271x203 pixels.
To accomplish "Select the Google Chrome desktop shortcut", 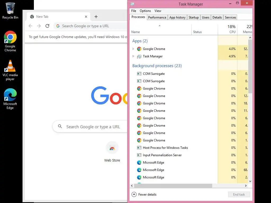I will click(10, 41).
